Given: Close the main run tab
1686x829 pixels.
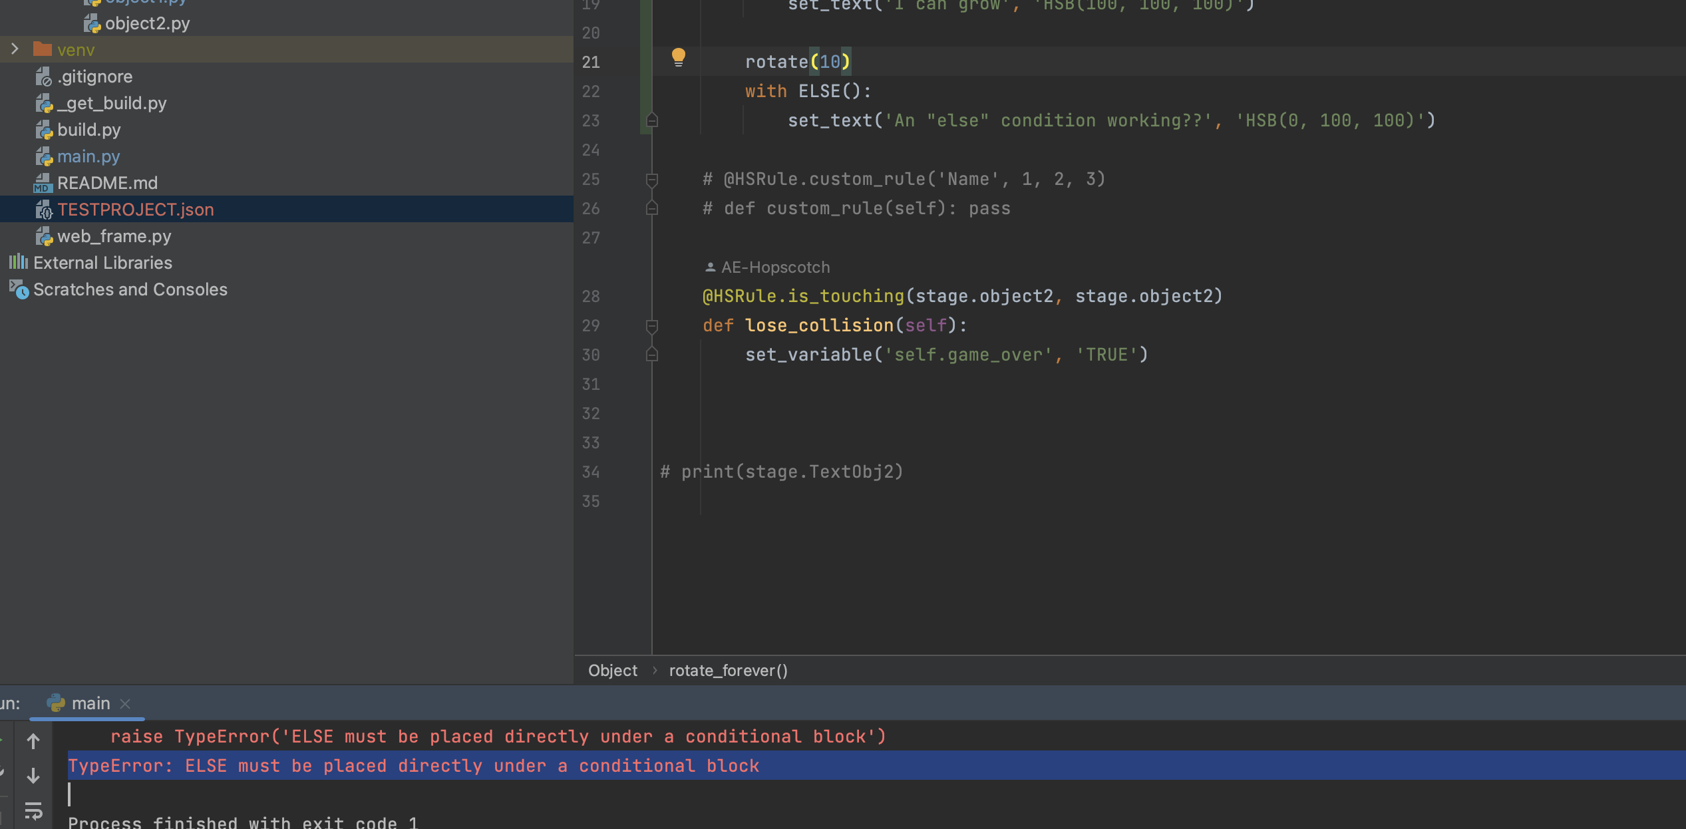Looking at the screenshot, I should (x=125, y=703).
